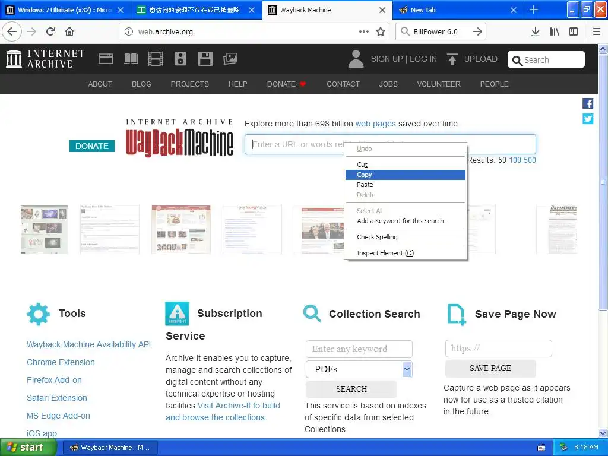Screen dimensions: 608x456
Task: Open the Chrome Extension link
Action: click(61, 362)
